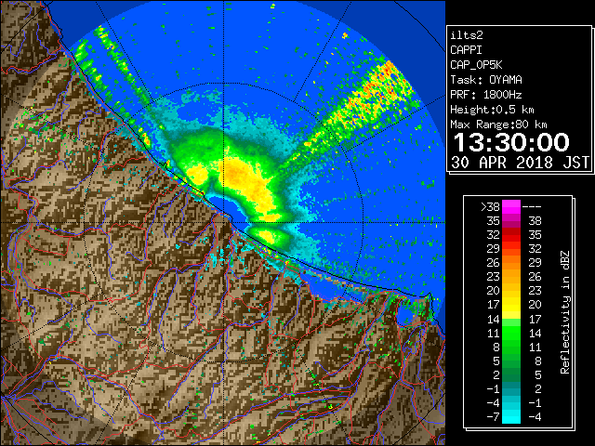Click the red-orange echo streak in the northeast
The width and height of the screenshot is (595, 446).
(376, 95)
